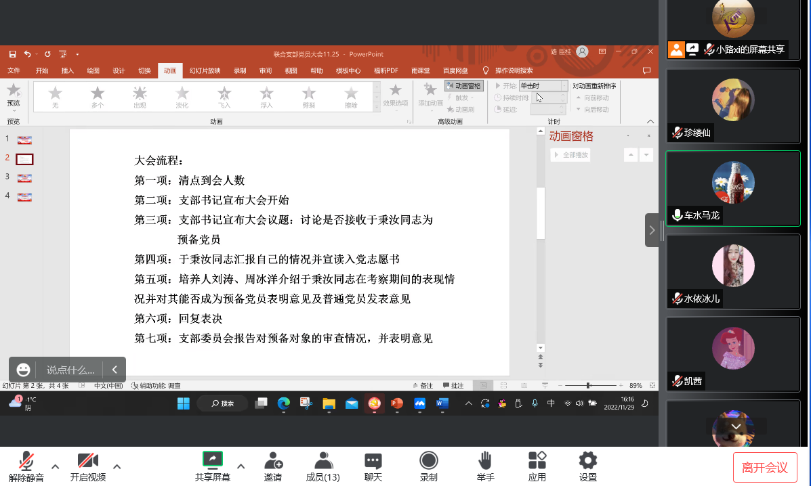Open the Members (13) list
Image resolution: width=811 pixels, height=486 pixels.
323,461
